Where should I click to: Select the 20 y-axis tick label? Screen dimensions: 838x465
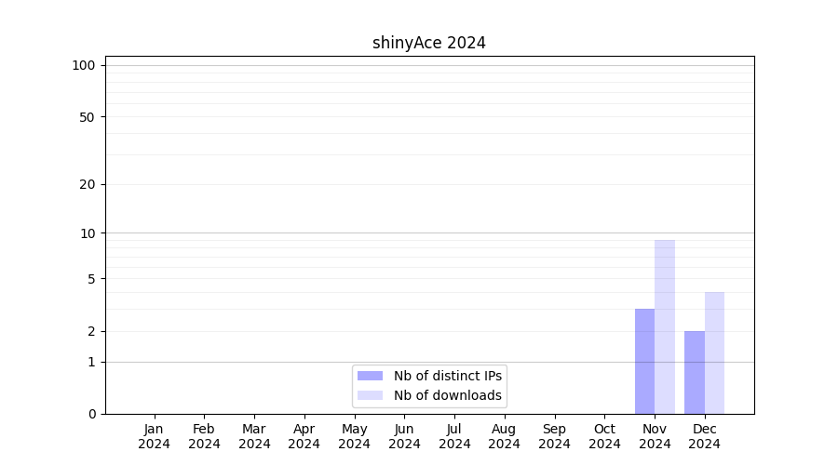click(87, 184)
